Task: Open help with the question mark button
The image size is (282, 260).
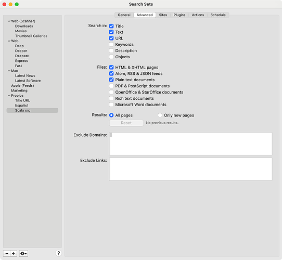Action: coord(58,253)
